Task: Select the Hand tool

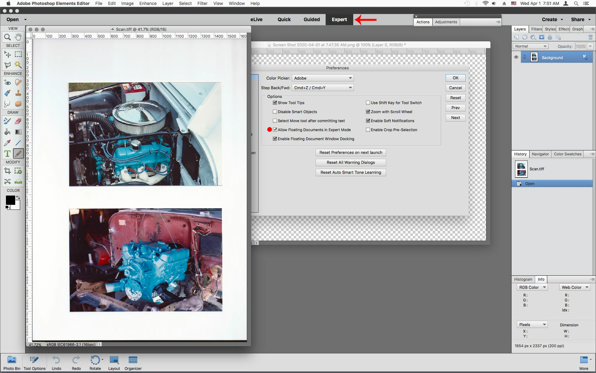Action: [18, 37]
